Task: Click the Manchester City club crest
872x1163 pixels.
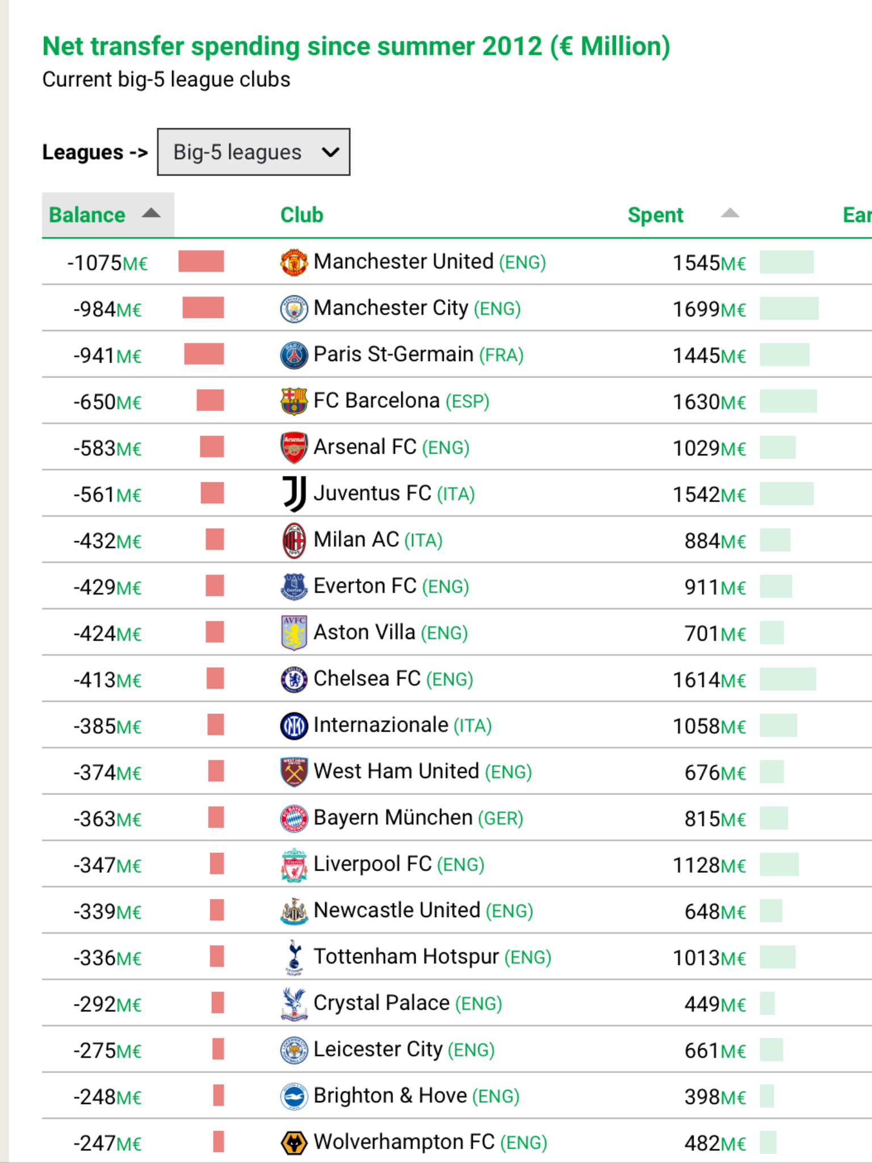Action: coord(294,309)
